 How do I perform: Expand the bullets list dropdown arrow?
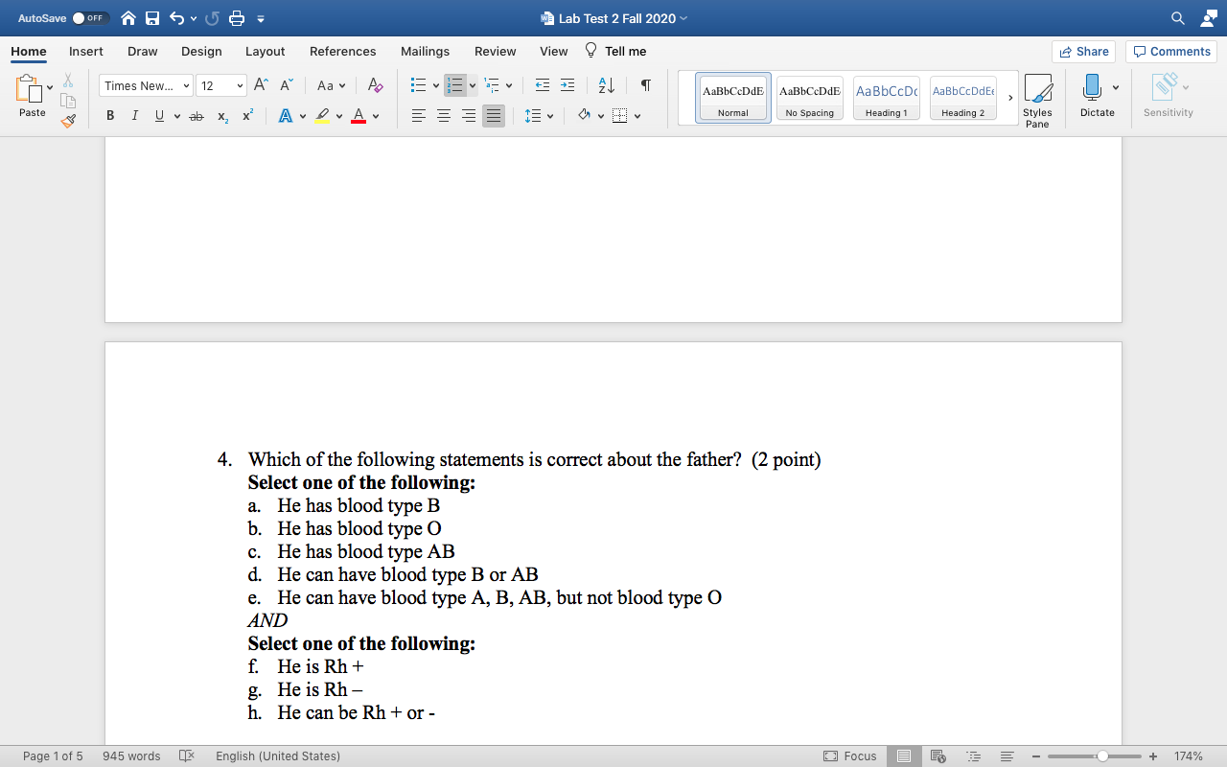pyautogui.click(x=436, y=85)
